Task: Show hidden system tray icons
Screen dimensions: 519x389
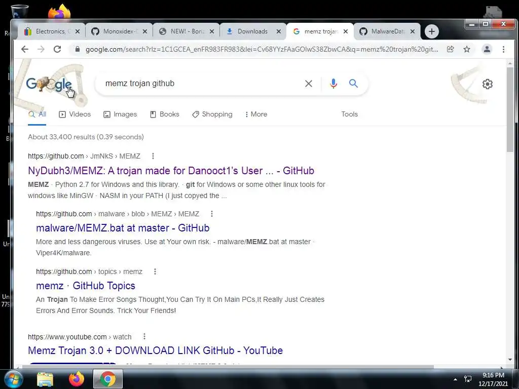Action: tap(456, 379)
